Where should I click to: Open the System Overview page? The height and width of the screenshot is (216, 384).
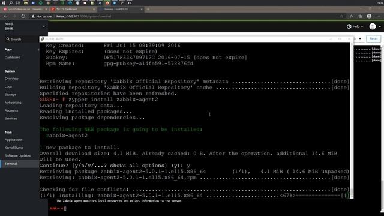[11, 79]
